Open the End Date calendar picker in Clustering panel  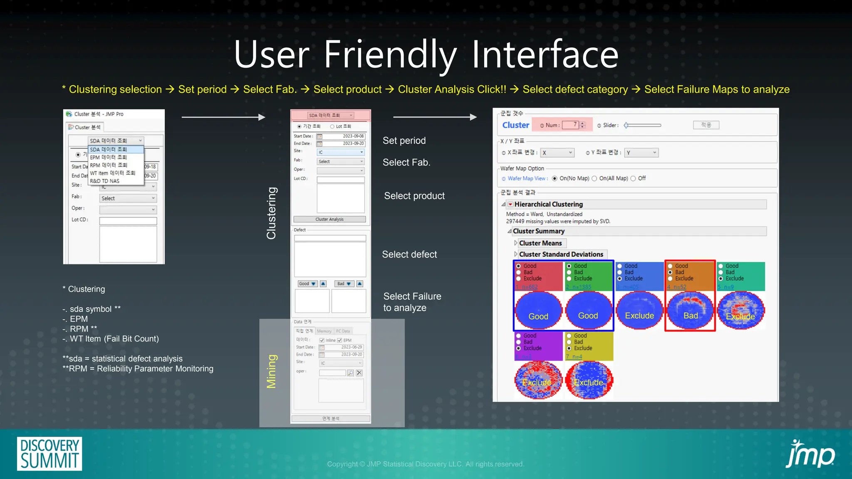319,144
